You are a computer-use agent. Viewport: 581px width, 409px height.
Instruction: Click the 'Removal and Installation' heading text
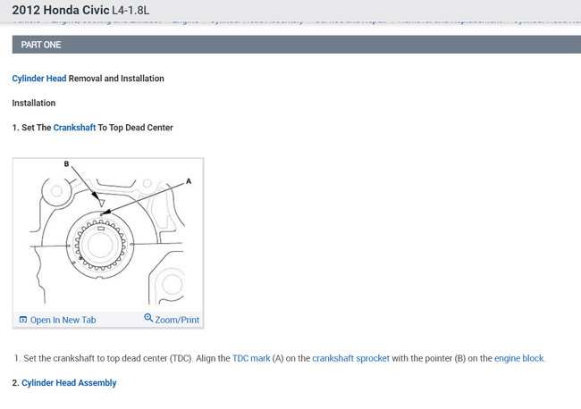(116, 79)
